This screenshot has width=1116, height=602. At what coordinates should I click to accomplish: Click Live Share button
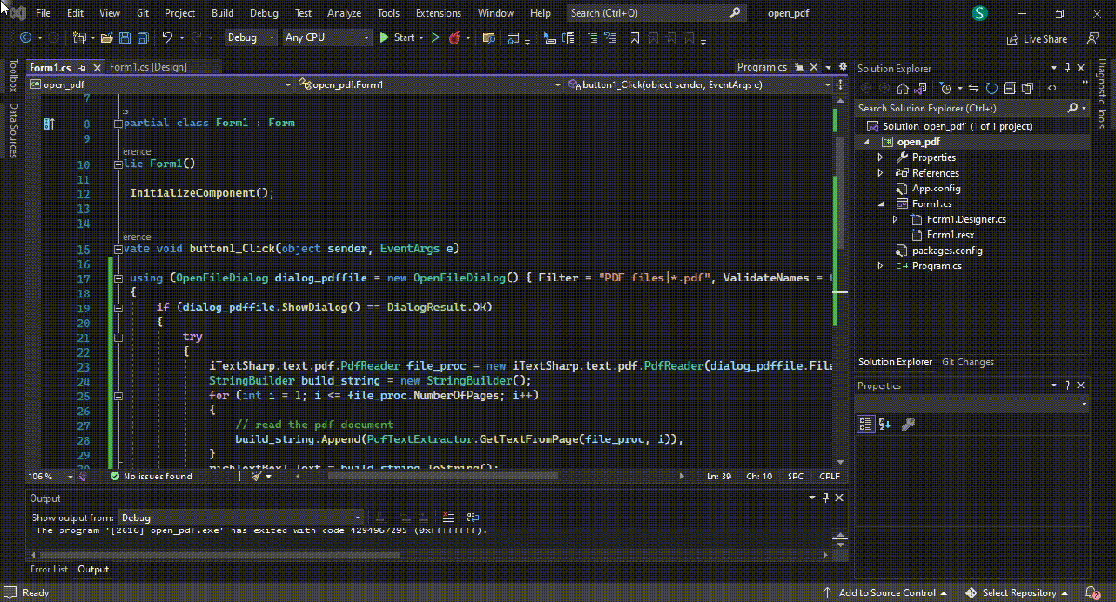(x=1037, y=39)
